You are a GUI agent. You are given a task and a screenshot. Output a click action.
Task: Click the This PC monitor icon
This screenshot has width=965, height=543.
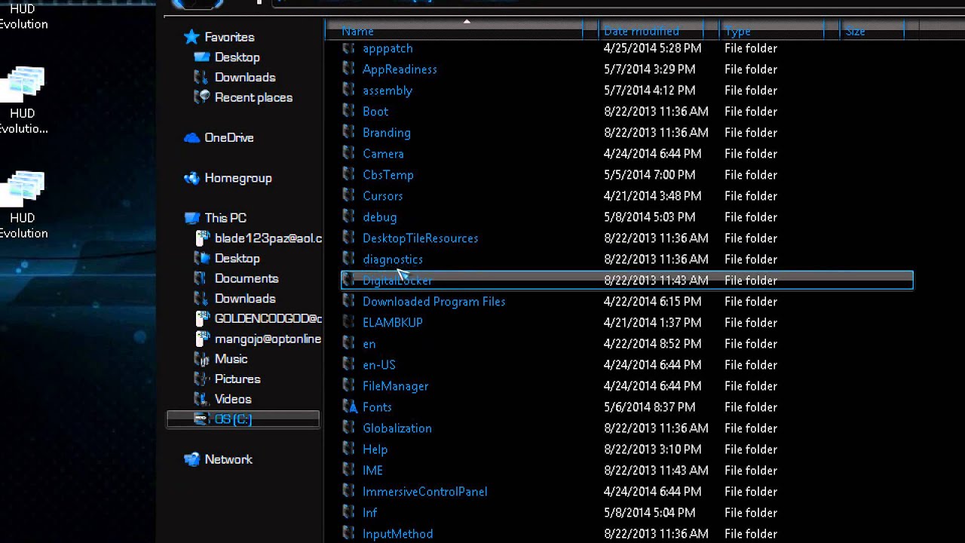tap(191, 218)
